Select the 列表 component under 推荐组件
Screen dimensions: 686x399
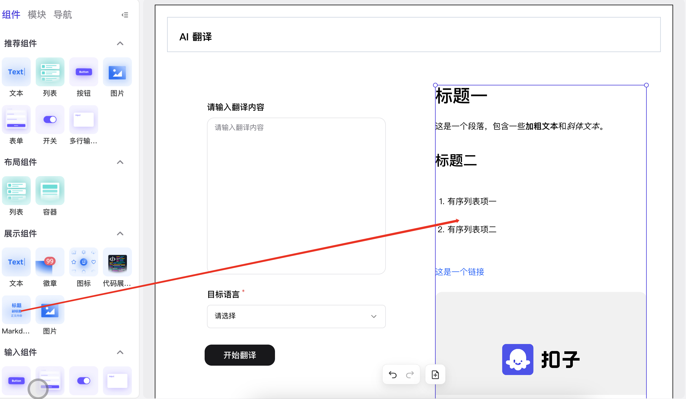(50, 72)
